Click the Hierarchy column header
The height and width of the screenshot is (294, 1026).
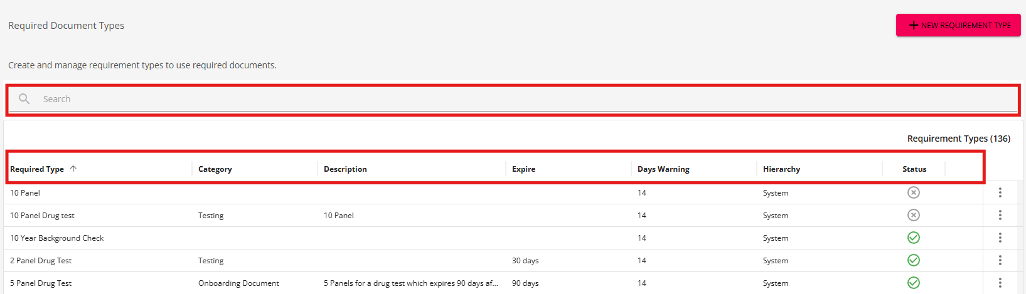click(781, 169)
